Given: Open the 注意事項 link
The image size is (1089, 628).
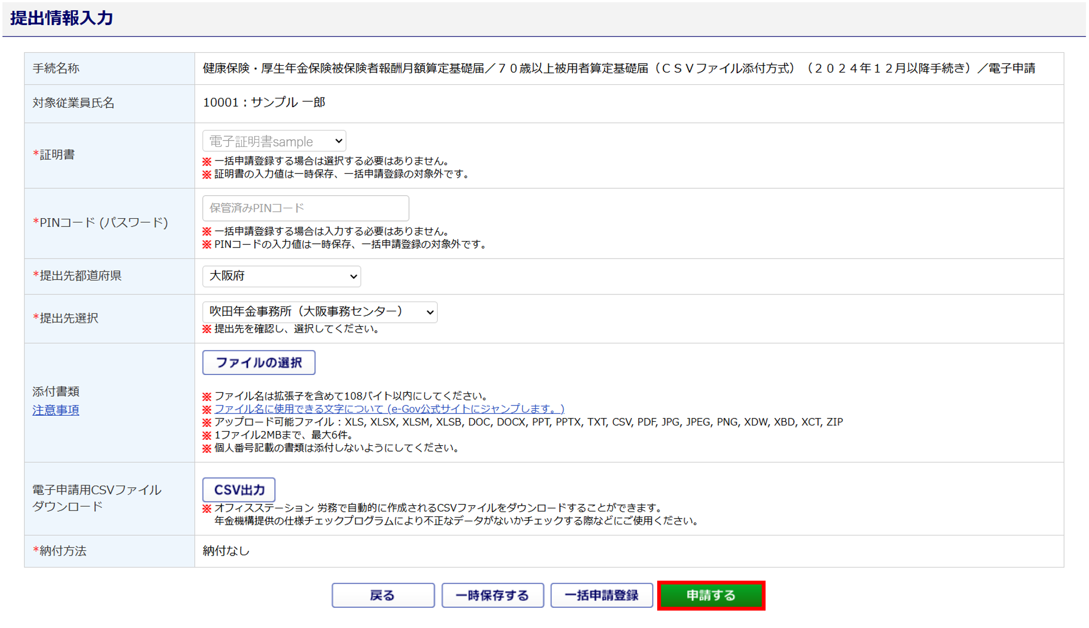Looking at the screenshot, I should coord(56,410).
